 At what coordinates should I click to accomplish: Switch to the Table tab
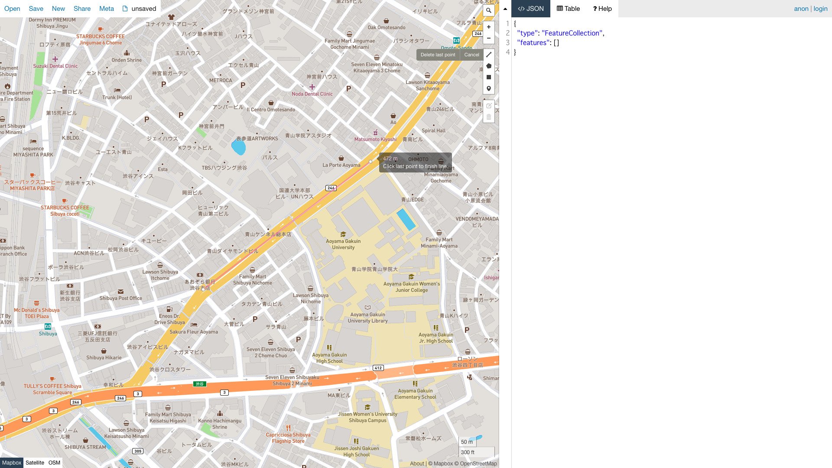[x=568, y=9]
